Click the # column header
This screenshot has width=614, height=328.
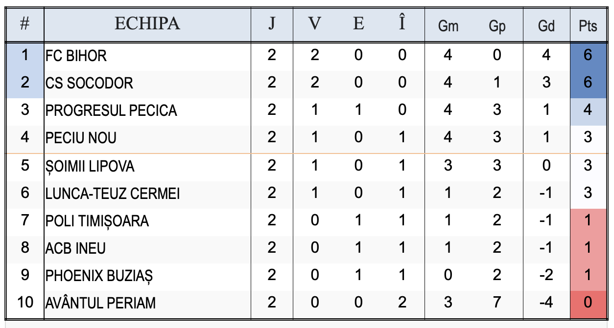coord(25,24)
